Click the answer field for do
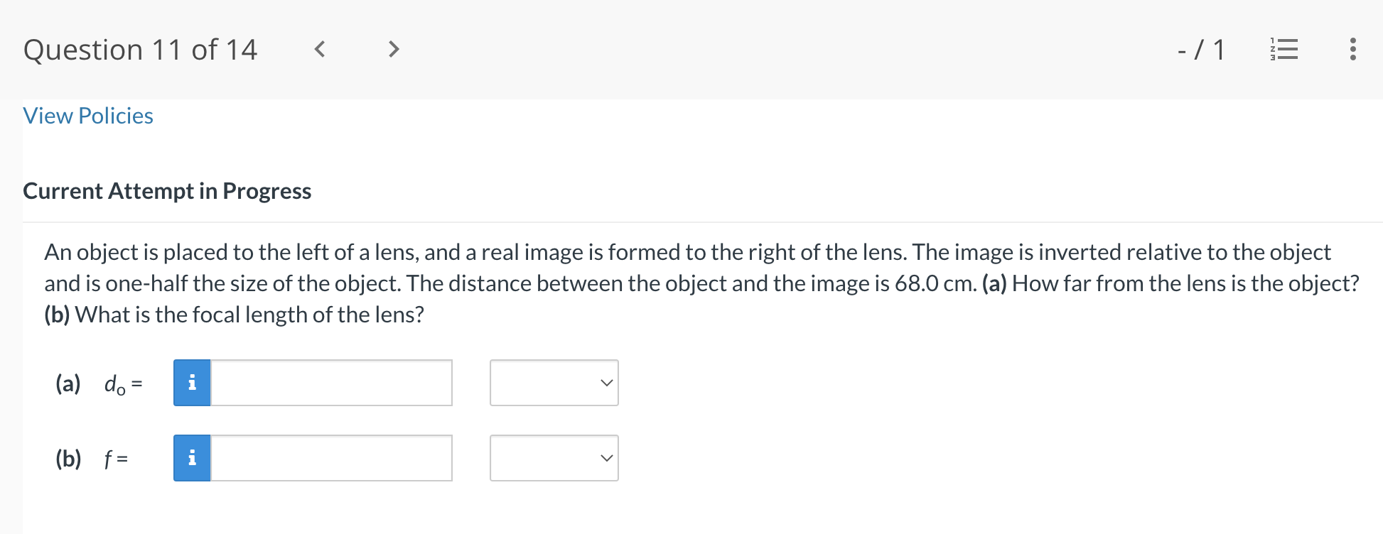 click(330, 383)
